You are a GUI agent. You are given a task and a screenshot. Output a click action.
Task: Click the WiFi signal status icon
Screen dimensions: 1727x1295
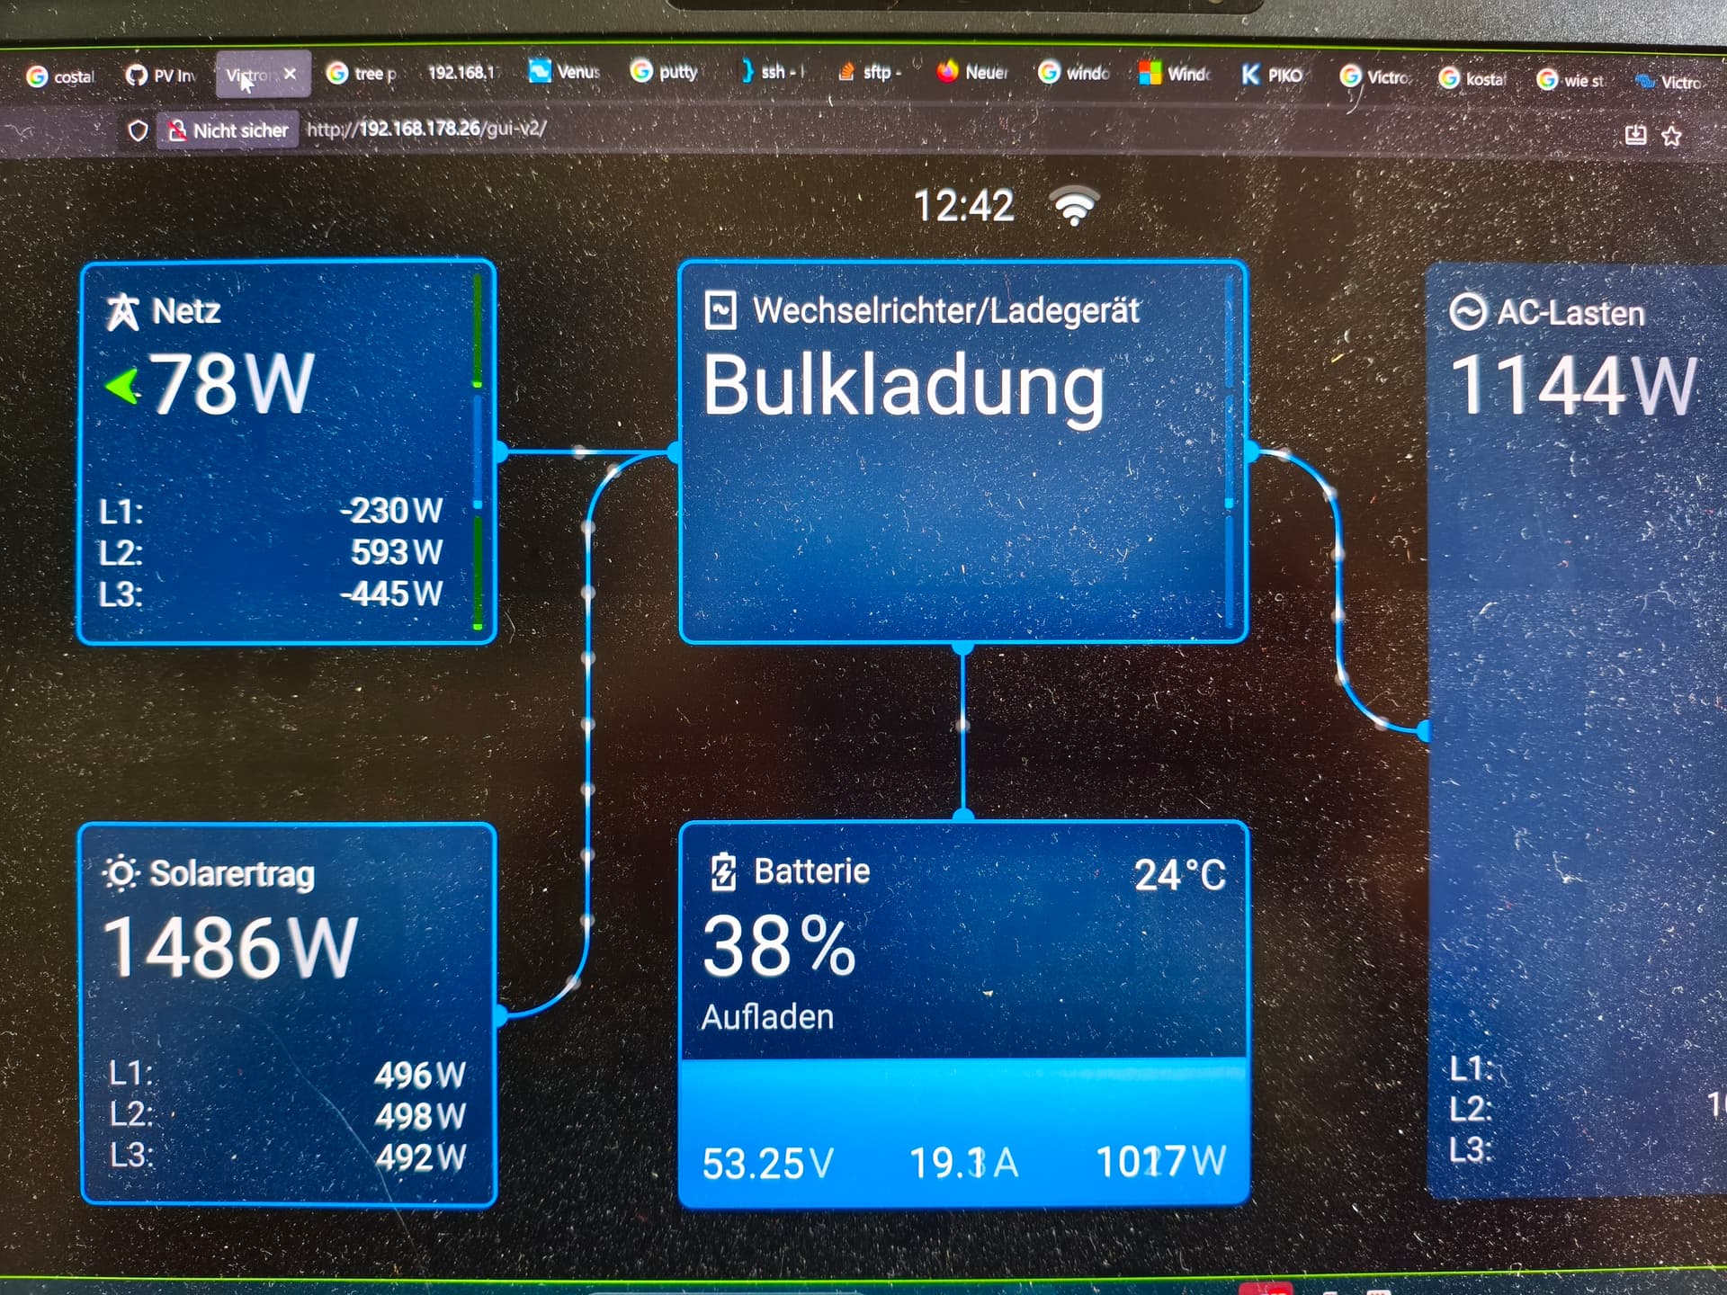1075,206
